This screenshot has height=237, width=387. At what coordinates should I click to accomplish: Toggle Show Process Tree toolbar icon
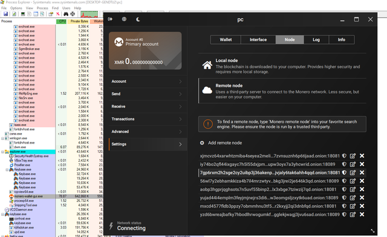tap(30, 14)
